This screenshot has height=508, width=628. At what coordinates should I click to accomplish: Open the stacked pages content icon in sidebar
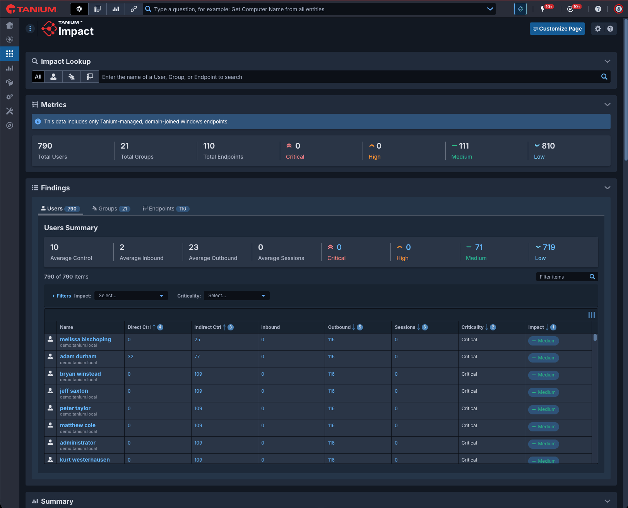[10, 82]
